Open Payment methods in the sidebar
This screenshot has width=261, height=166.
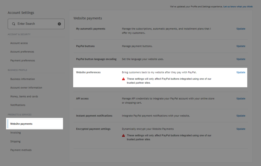tap(21, 150)
